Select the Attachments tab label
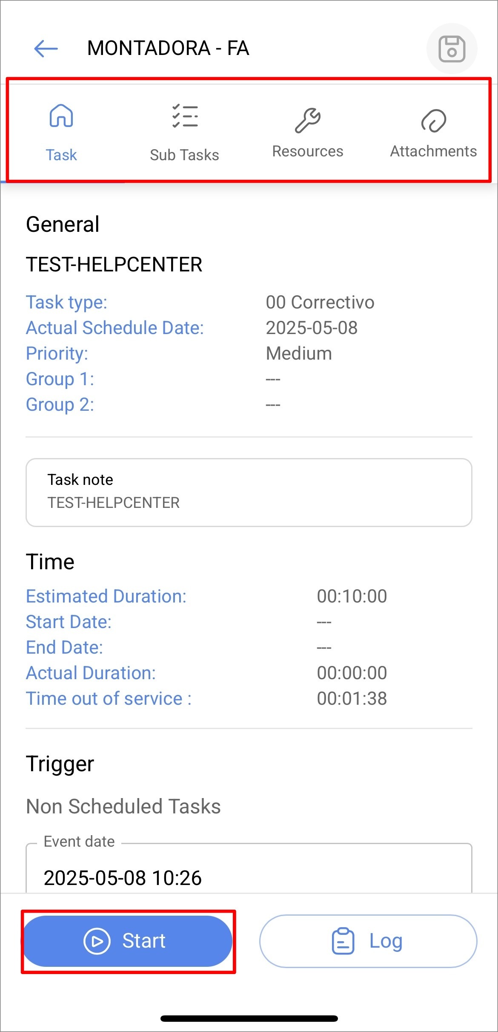 point(433,151)
